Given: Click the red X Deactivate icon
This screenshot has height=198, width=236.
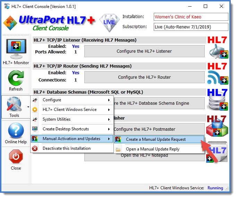Looking at the screenshot, I should point(35,148).
